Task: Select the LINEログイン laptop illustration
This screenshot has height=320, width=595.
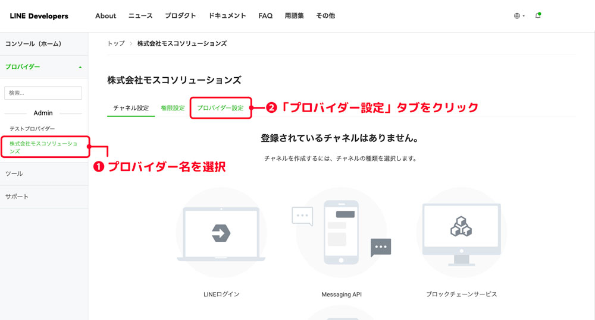Action: [x=221, y=235]
